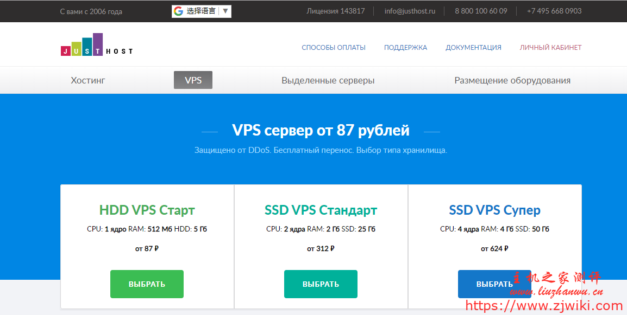The width and height of the screenshot is (627, 315).
Task: Open Размещение оборудования tab
Action: (512, 80)
